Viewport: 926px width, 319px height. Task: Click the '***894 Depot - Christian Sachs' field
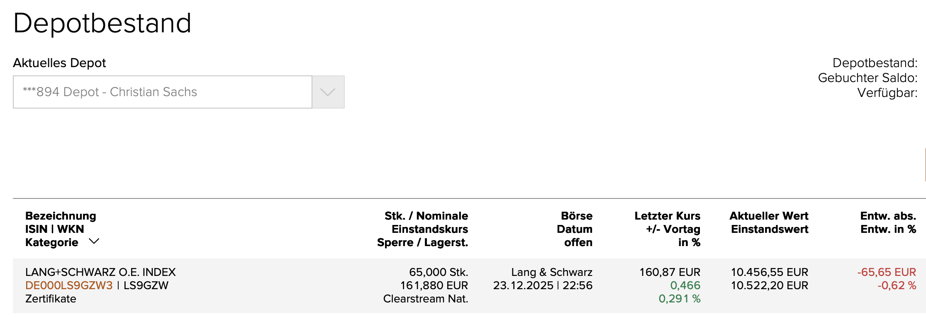point(162,92)
